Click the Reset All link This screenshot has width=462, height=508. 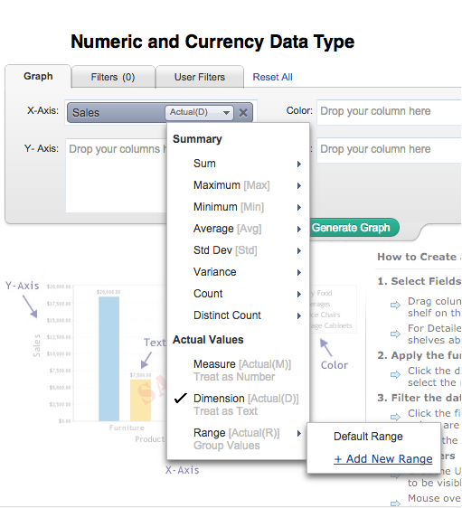[x=272, y=77]
